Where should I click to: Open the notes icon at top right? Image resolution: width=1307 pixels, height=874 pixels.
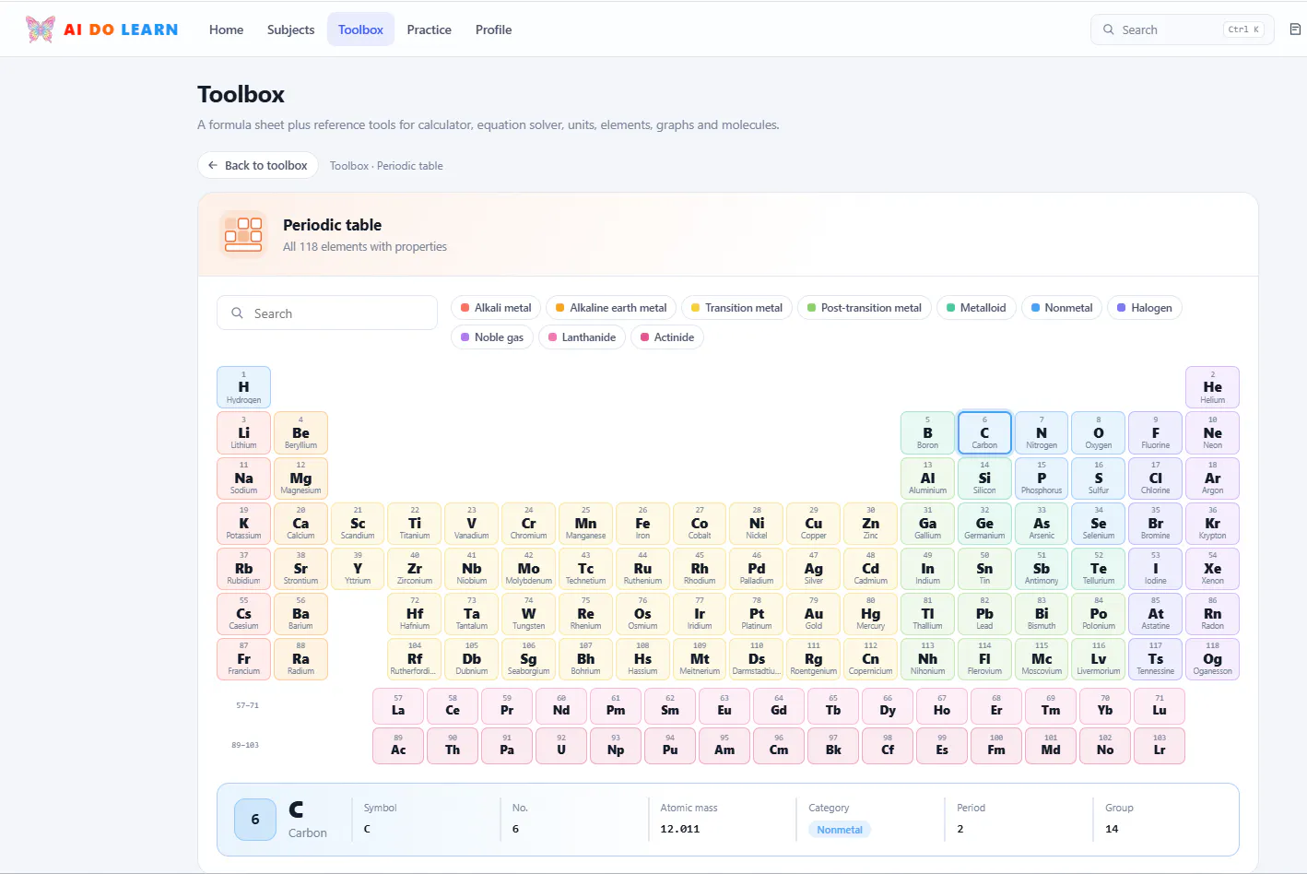point(1295,30)
